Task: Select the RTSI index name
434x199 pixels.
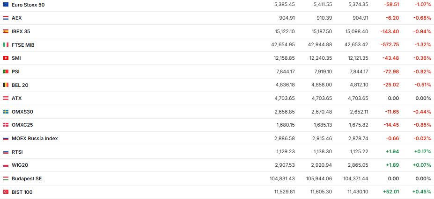Action: click(17, 152)
